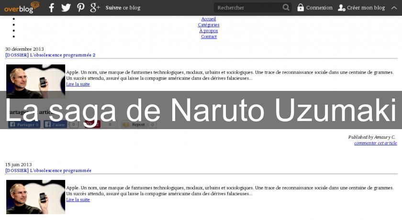Open the À propos menu item
This screenshot has height=220, width=402.
(x=209, y=31)
